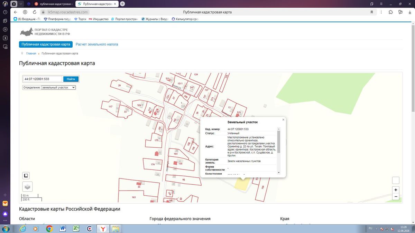Click parcel number 29 on the map
The image size is (415, 233).
pyautogui.click(x=119, y=85)
